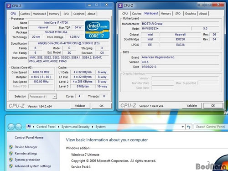Open Graphics tab in left CPU-Z window
This screenshot has height=171, width=228.
(x=79, y=14)
